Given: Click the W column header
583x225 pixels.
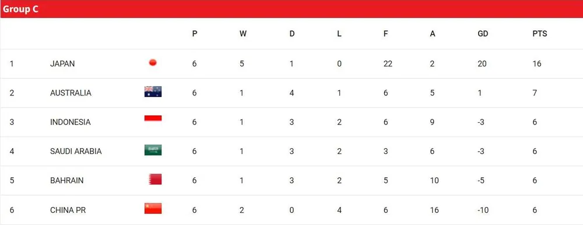Looking at the screenshot, I should pos(243,34).
